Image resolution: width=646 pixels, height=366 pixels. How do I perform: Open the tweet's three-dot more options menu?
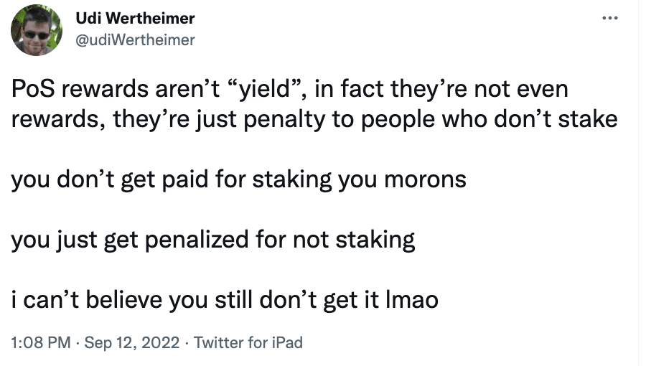pos(609,18)
